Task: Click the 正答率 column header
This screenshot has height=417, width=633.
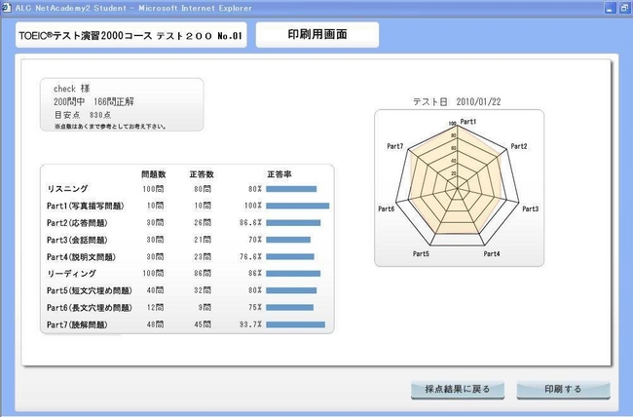Action: [279, 174]
